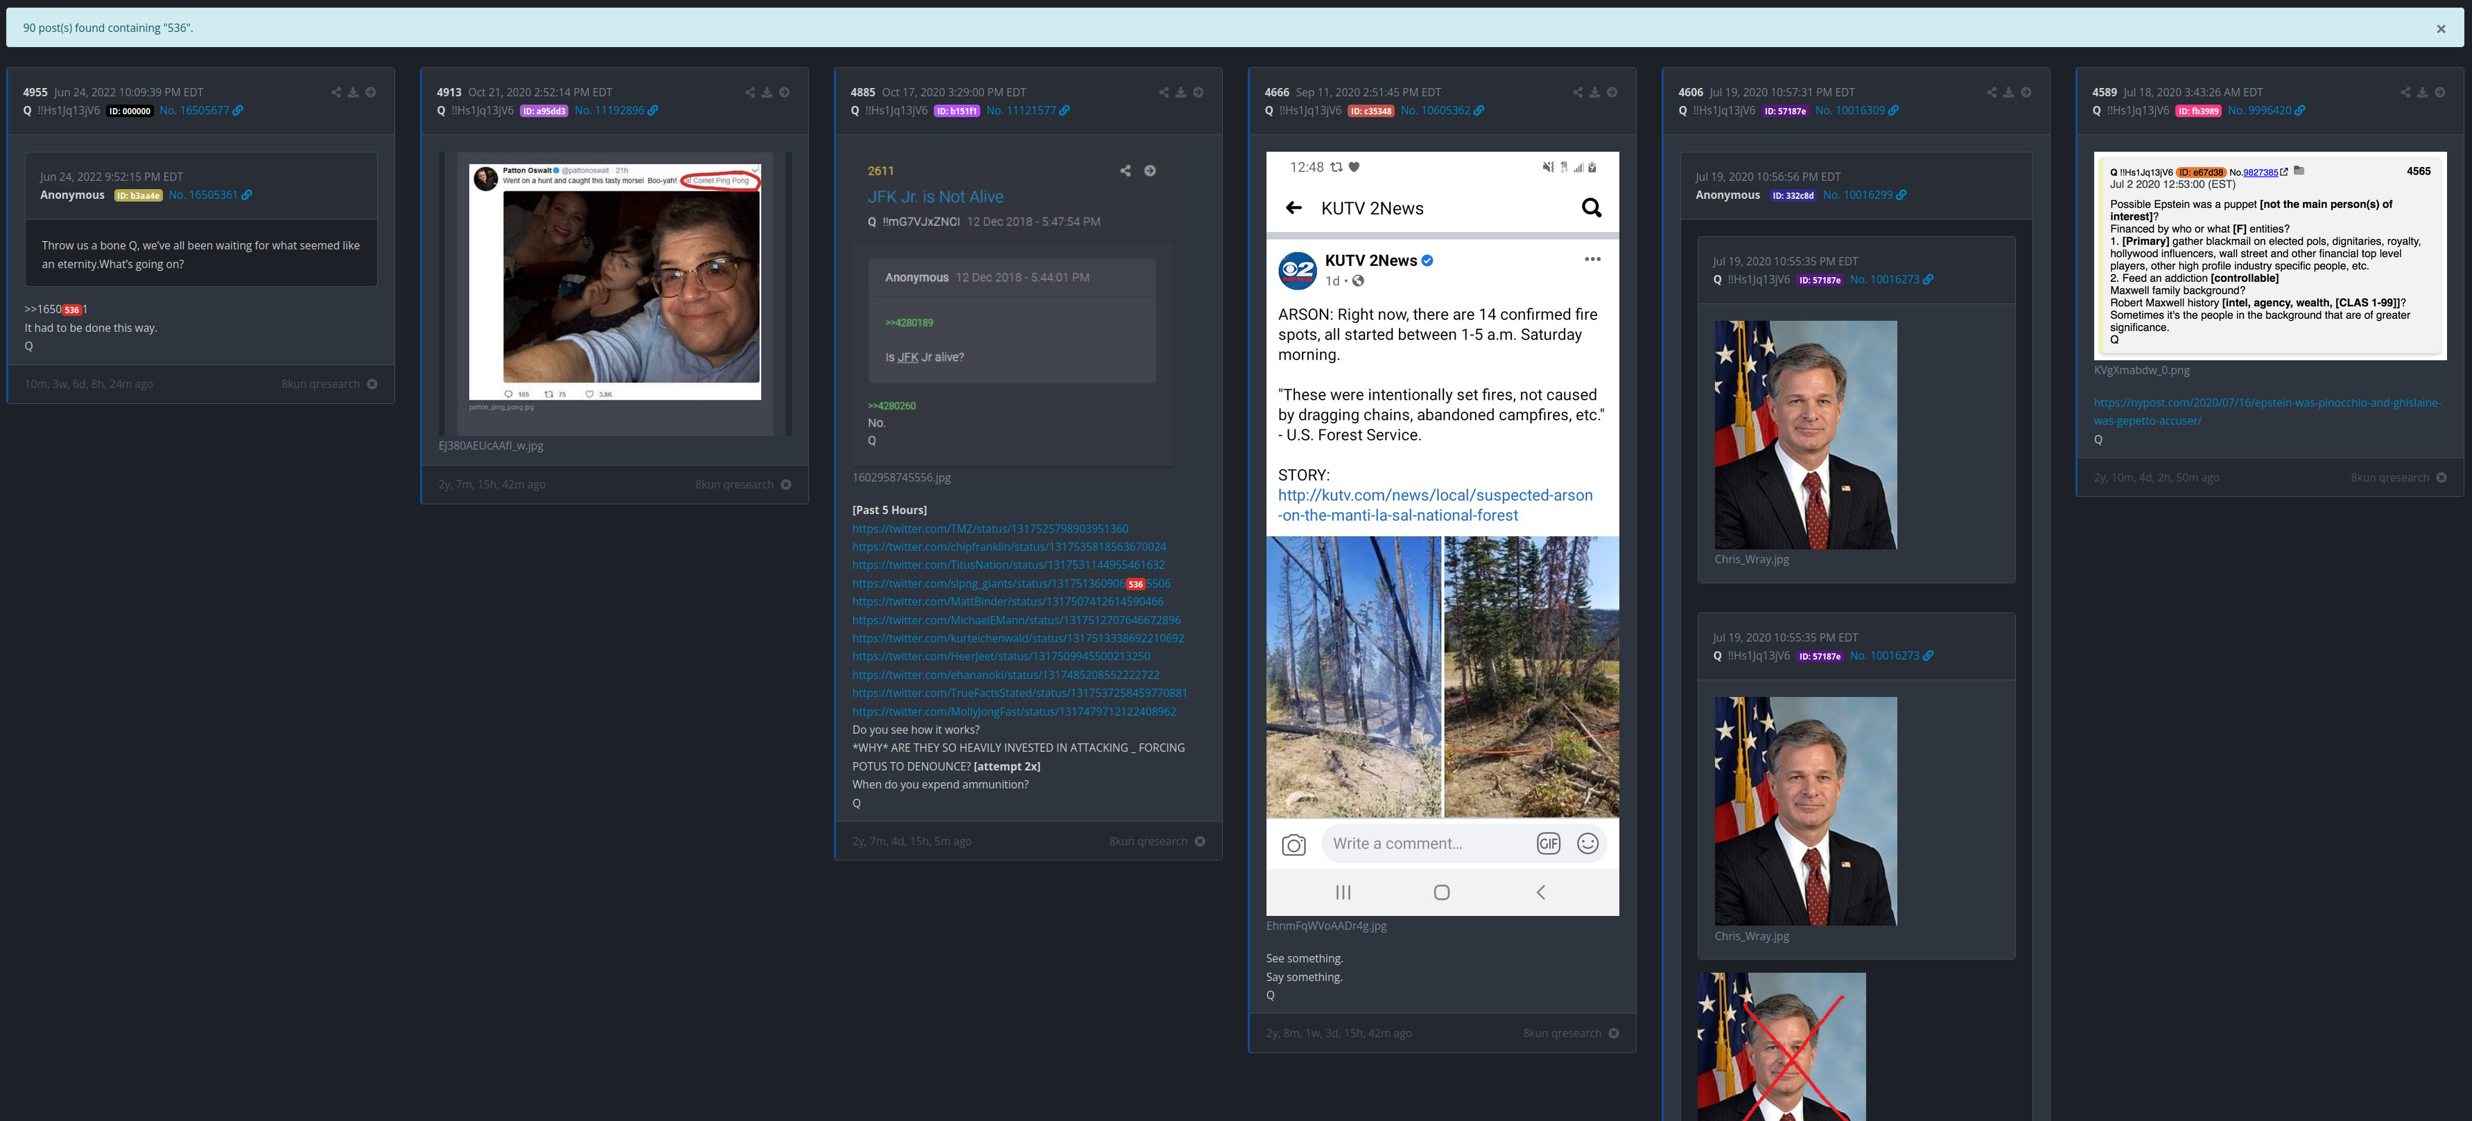Enlarge the KUTV 2News arson screenshot

(x=1443, y=533)
